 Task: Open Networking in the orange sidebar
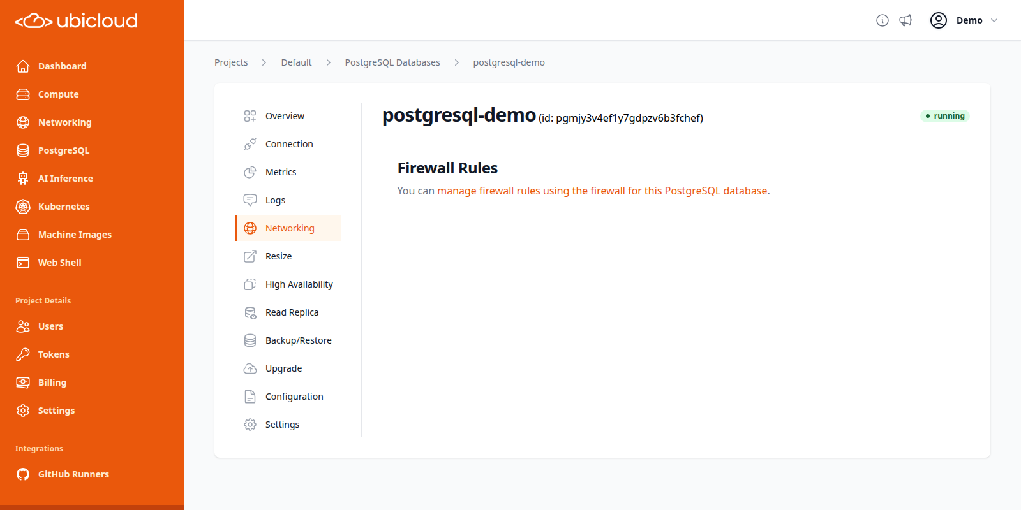92,122
